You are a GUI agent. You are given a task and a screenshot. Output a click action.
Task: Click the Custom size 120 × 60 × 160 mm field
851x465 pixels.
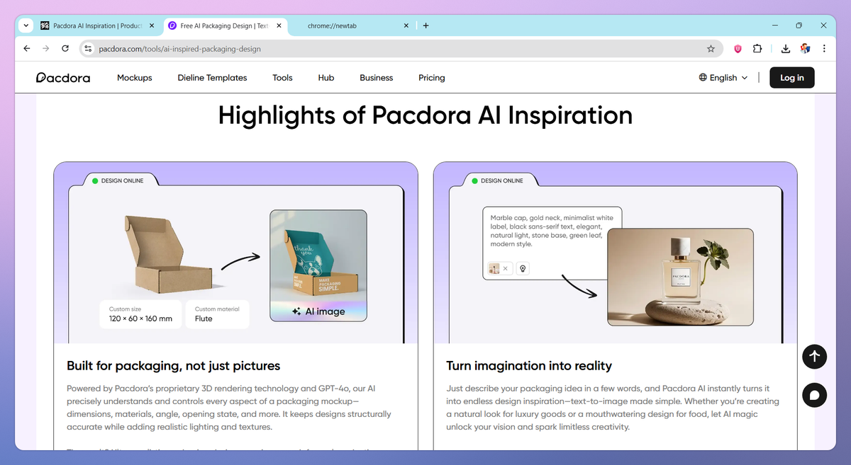pyautogui.click(x=140, y=314)
